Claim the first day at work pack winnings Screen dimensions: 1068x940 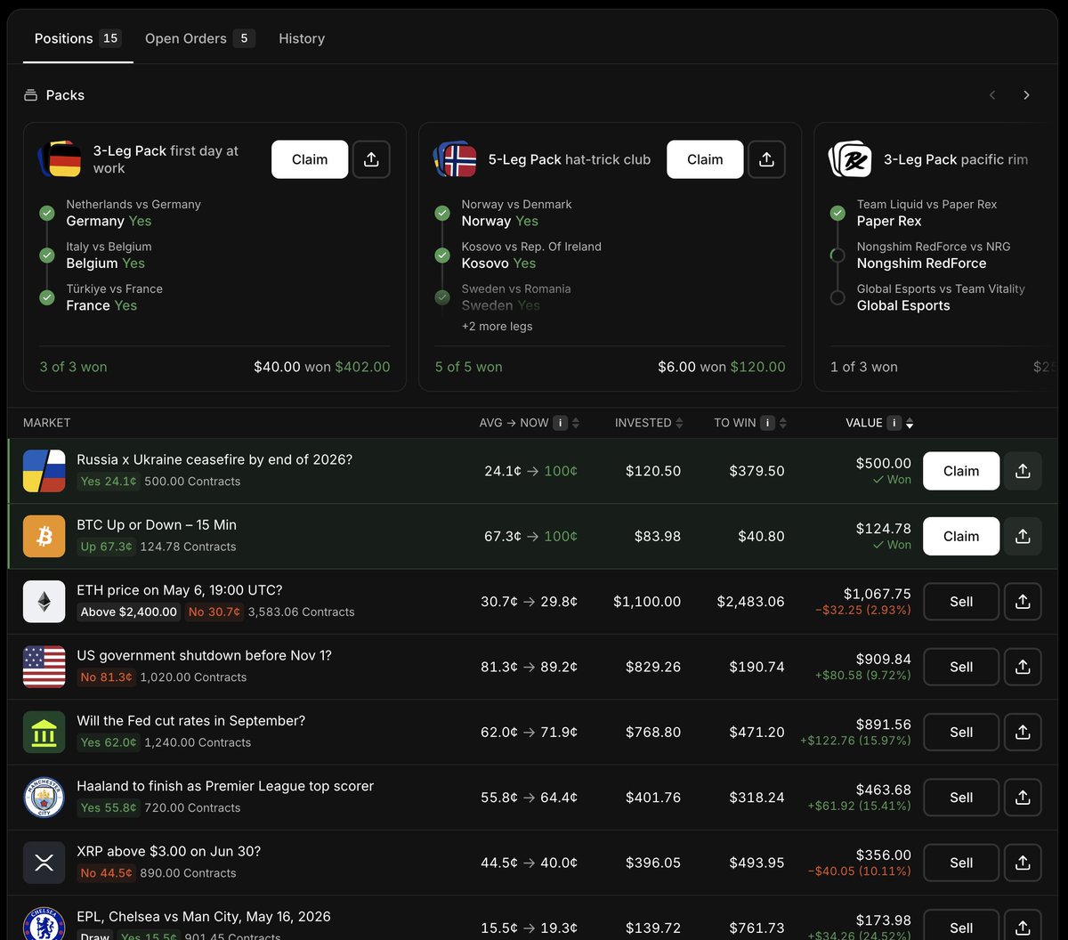pyautogui.click(x=310, y=159)
